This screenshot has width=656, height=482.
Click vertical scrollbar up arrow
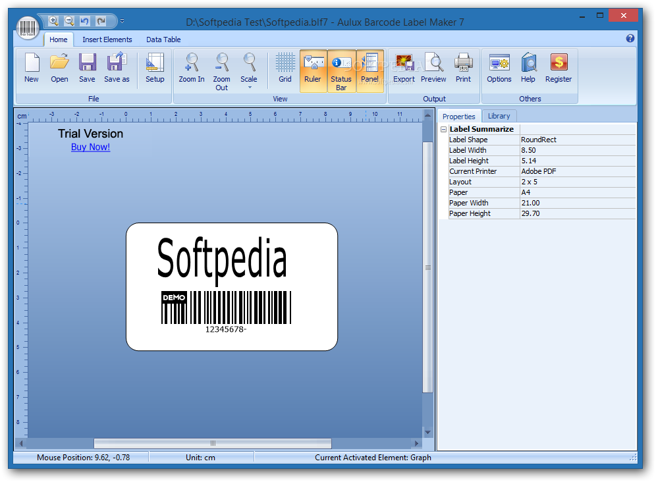coord(427,115)
